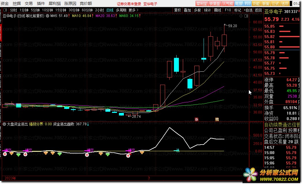Image resolution: width=303 pixels, height=184 pixels.
Task: Open the 挖掘 menu
Action: (17, 3)
